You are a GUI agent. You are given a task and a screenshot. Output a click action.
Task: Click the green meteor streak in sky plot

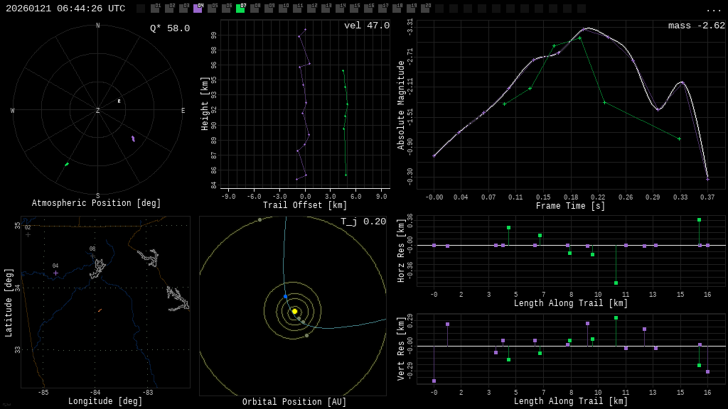click(67, 164)
